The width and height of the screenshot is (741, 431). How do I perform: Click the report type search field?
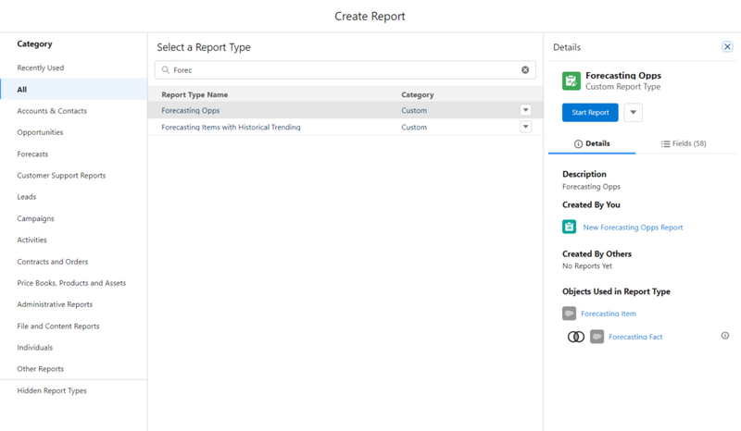click(x=345, y=70)
